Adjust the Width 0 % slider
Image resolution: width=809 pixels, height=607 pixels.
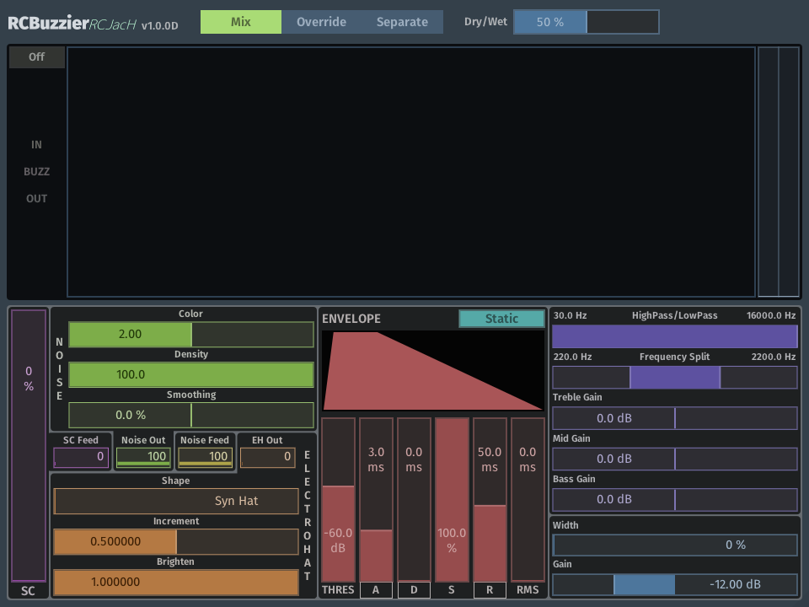point(675,545)
